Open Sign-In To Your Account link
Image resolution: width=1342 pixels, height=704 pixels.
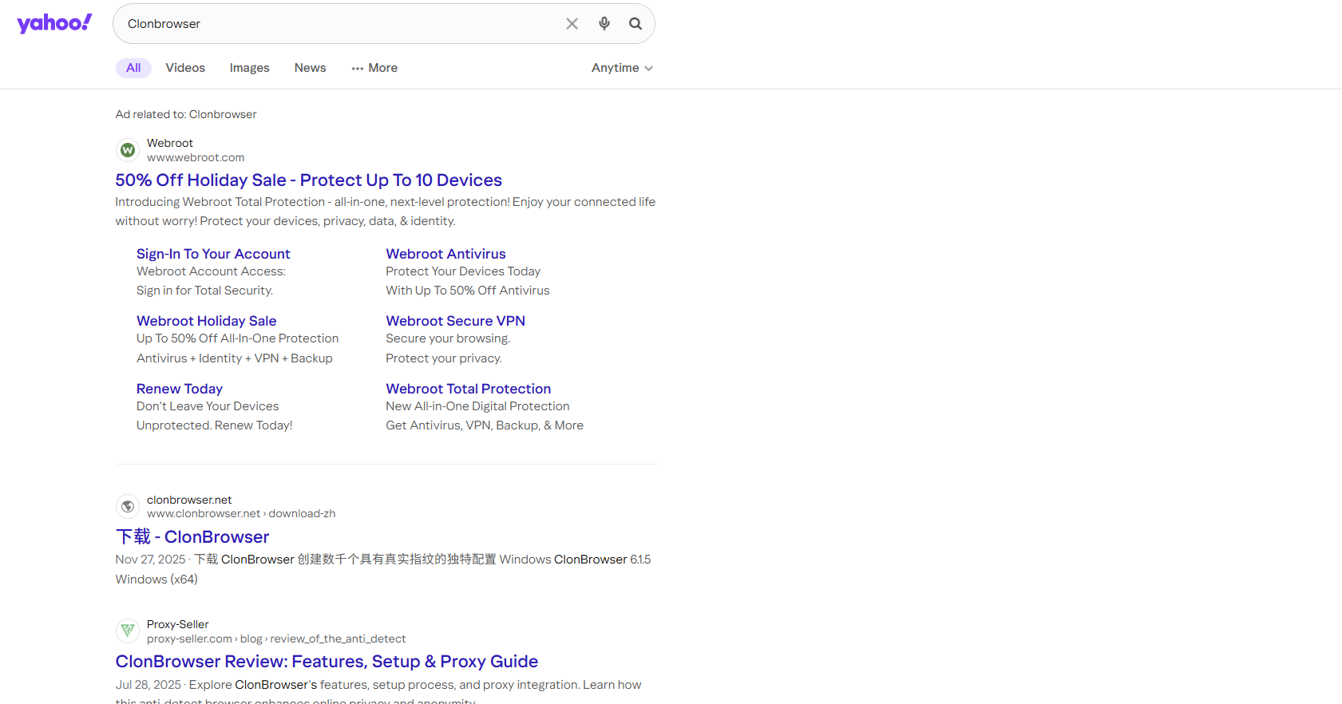pyautogui.click(x=213, y=254)
